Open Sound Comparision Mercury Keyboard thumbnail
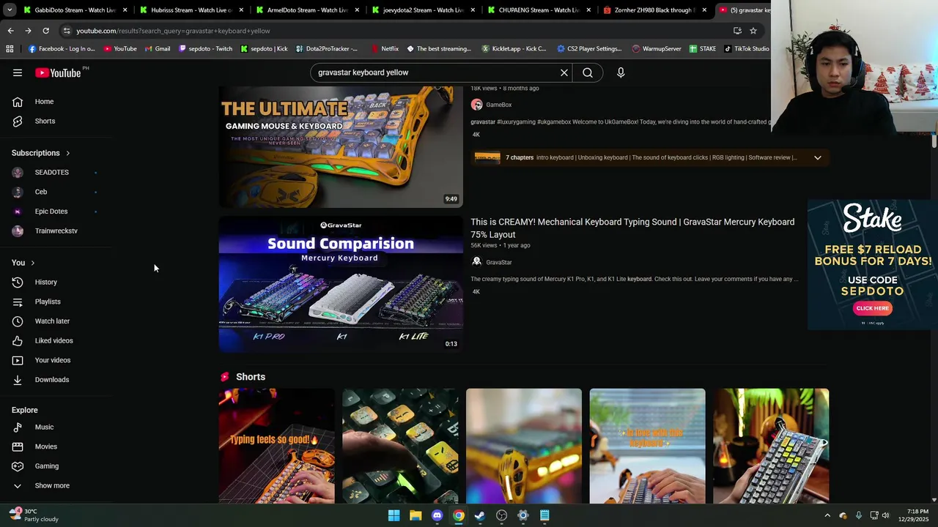Viewport: 938px width, 527px height. tap(341, 284)
